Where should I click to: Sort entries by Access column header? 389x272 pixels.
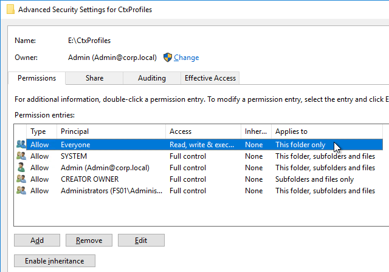203,131
